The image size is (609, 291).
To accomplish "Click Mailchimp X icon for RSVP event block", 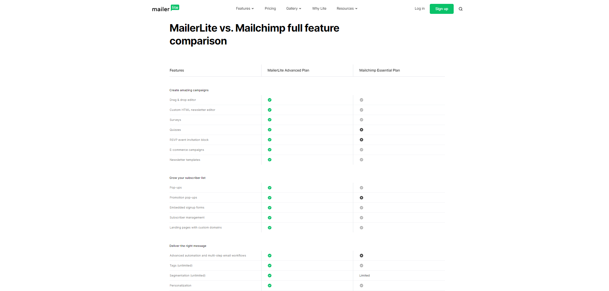I will (361, 140).
